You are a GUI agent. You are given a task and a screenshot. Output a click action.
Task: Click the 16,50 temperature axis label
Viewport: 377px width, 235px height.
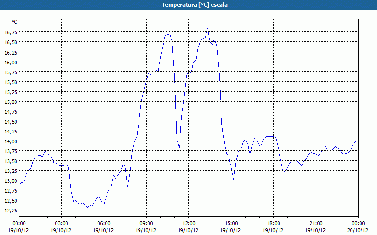[x=11, y=42]
